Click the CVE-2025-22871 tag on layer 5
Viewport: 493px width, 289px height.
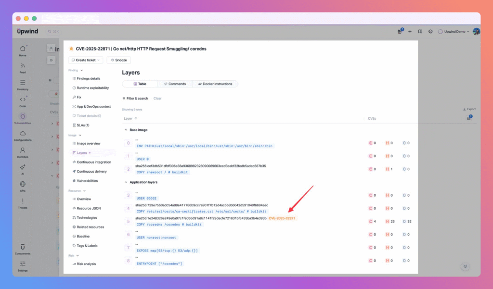pyautogui.click(x=282, y=218)
